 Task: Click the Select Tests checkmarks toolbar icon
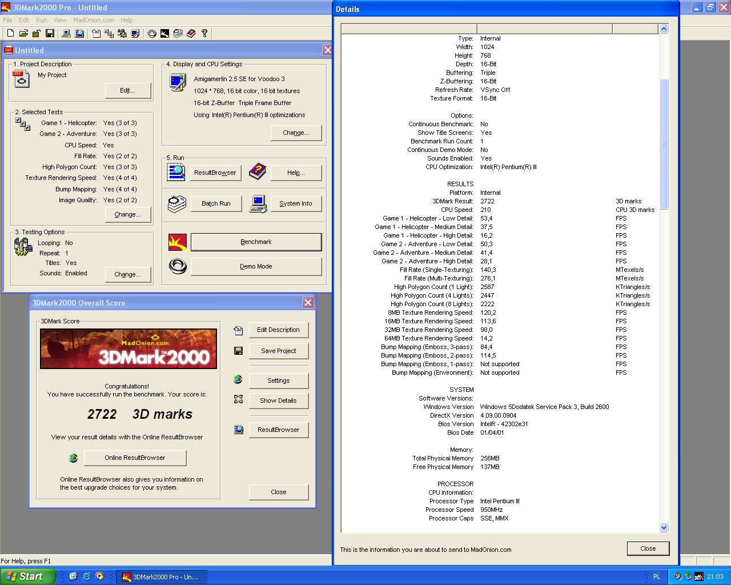109,33
